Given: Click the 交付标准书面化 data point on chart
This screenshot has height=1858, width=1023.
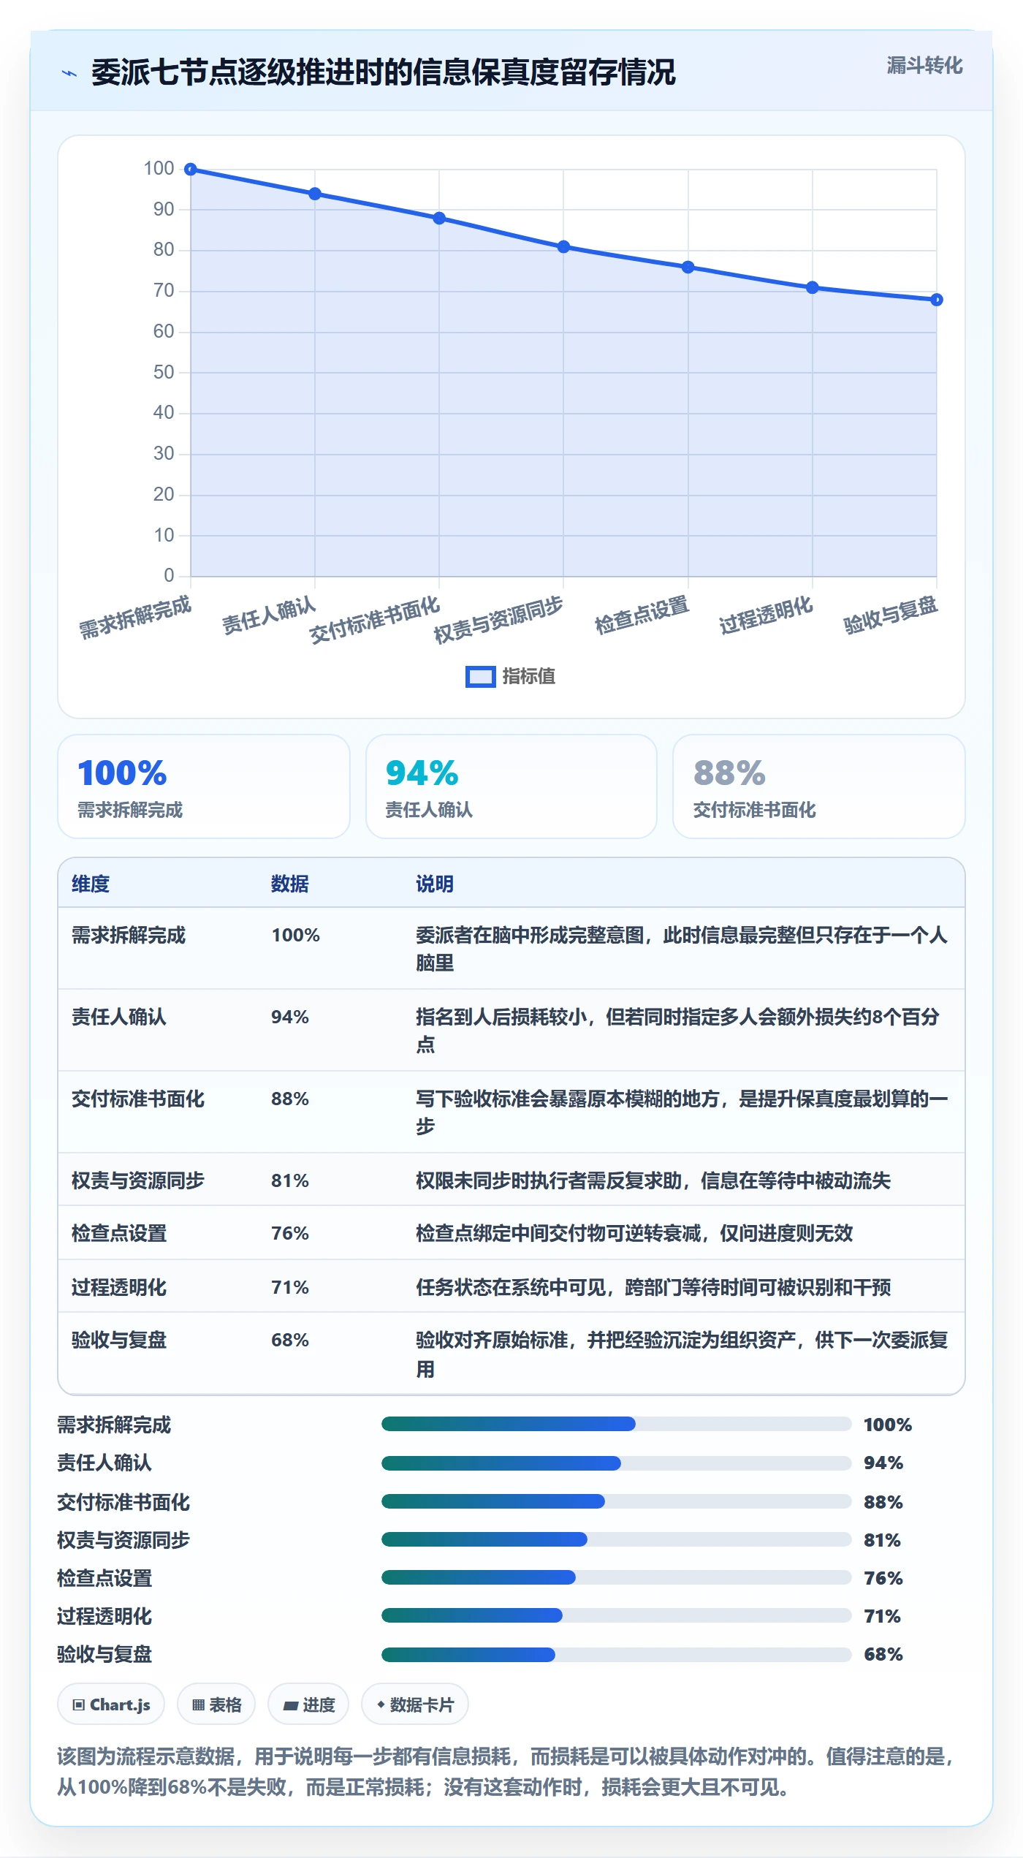Looking at the screenshot, I should (x=439, y=219).
